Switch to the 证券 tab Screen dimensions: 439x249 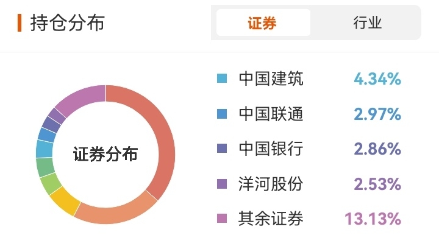263,23
